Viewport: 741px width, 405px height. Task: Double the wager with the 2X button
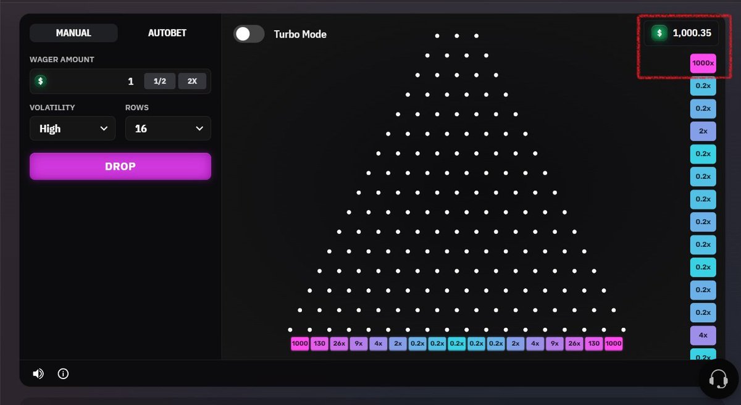(192, 81)
